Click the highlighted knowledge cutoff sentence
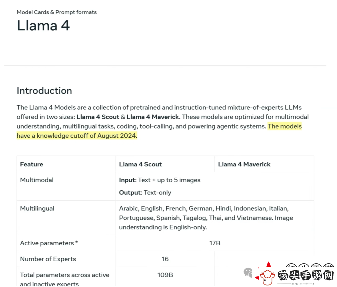 tap(159, 131)
